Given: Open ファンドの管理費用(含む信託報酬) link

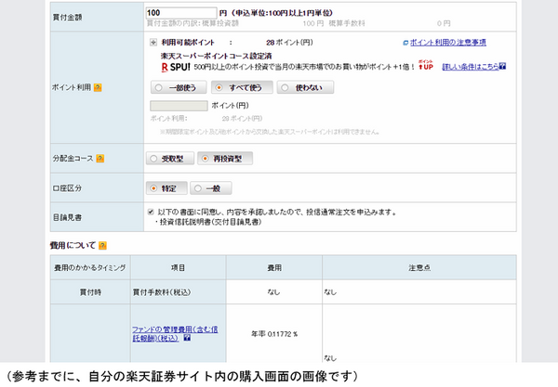Looking at the screenshot, I should click(x=175, y=334).
